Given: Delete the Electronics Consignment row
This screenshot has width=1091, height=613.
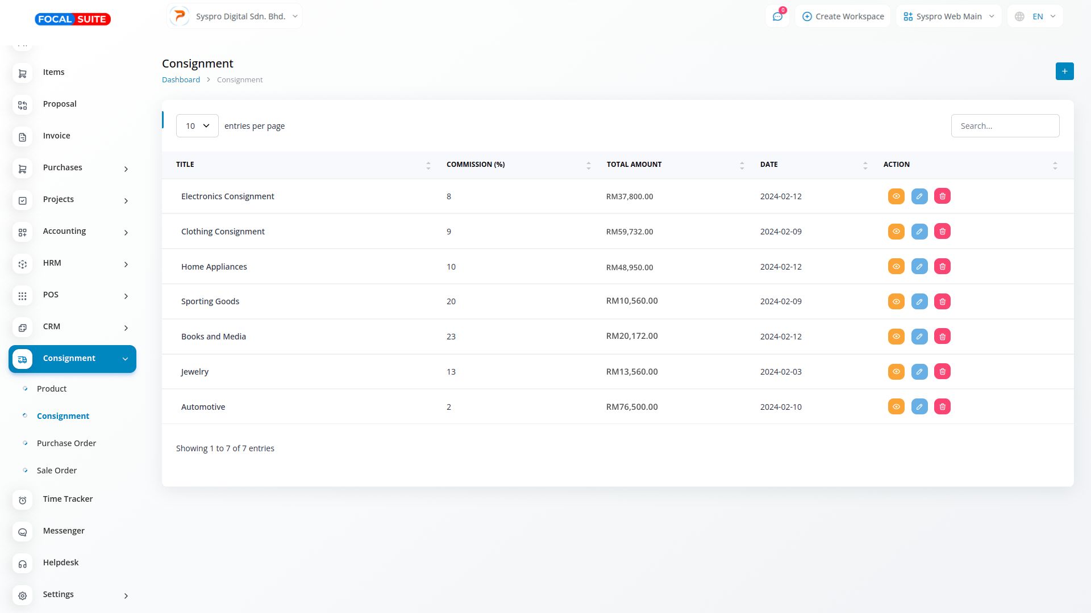Looking at the screenshot, I should [x=942, y=196].
